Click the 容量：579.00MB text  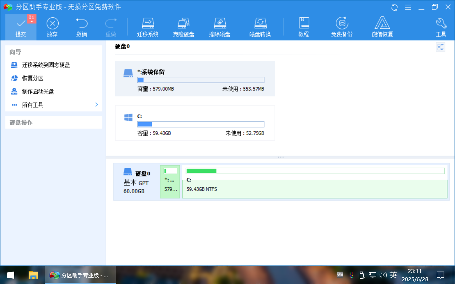[156, 89]
